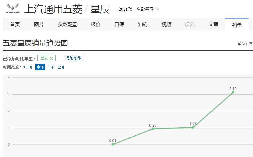Open the 参数配置 tab
Viewport: 253px width, 157px height.
tap(67, 24)
